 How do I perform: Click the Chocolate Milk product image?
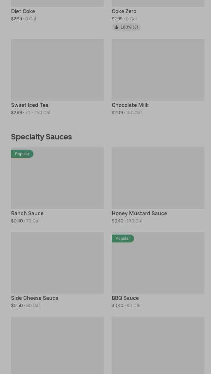[158, 70]
